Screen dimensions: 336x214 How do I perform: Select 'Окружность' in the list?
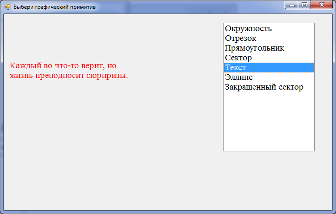pos(269,28)
